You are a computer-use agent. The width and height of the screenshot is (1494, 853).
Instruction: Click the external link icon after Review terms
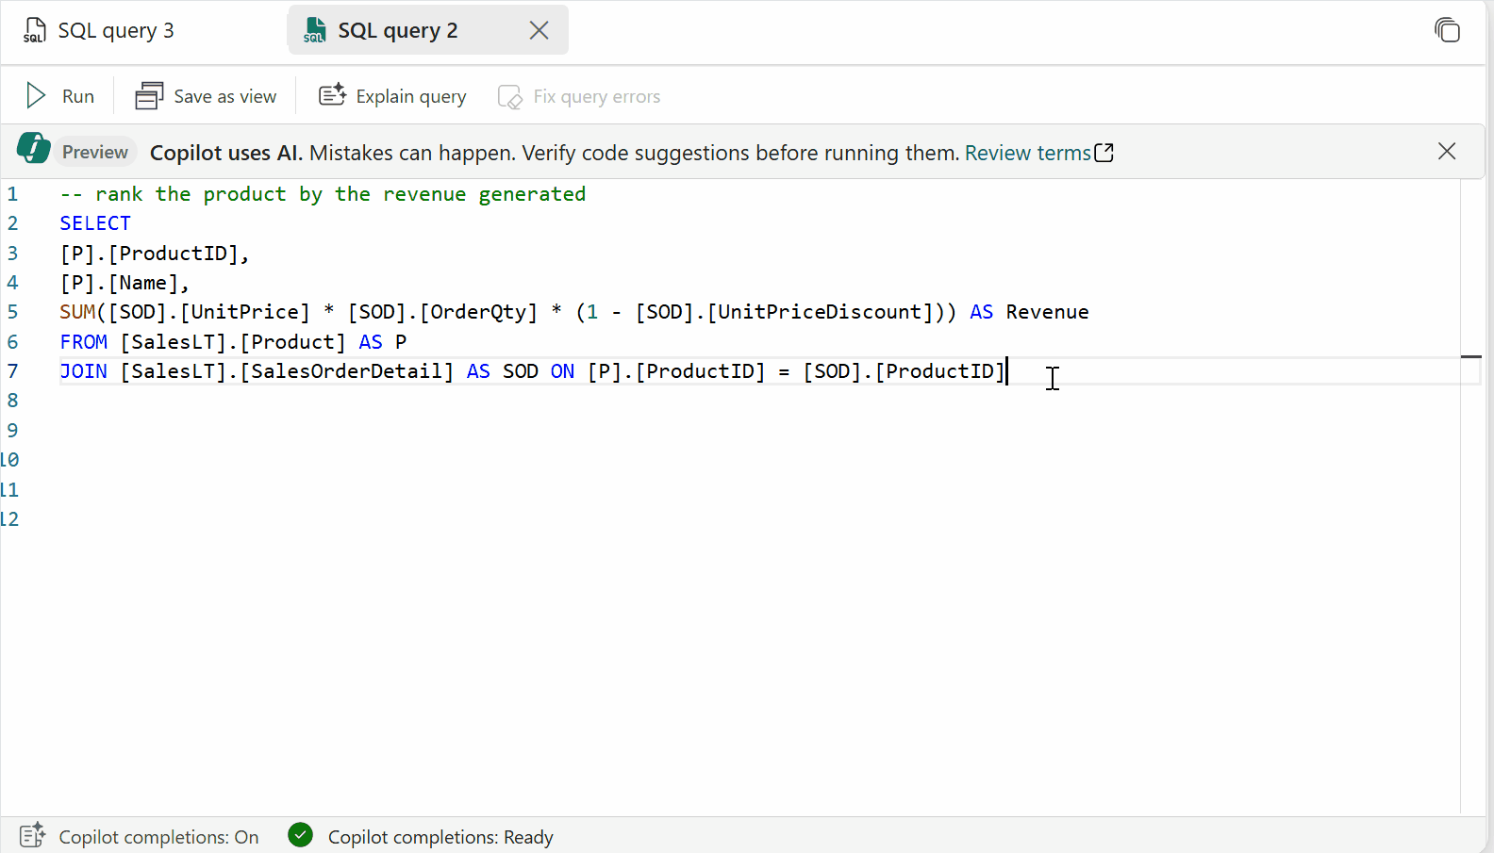tap(1104, 153)
